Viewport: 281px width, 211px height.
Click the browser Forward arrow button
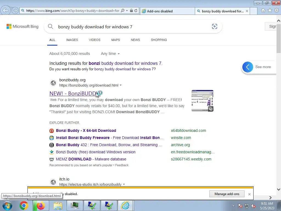(x=15, y=11)
